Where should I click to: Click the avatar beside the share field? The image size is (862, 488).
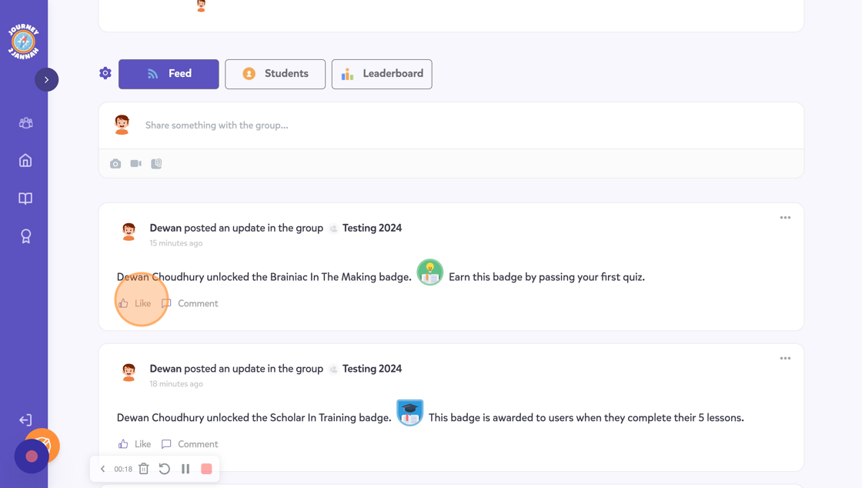(122, 125)
